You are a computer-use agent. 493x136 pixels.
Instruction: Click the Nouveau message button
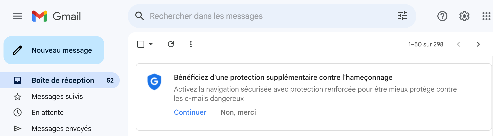(x=54, y=50)
